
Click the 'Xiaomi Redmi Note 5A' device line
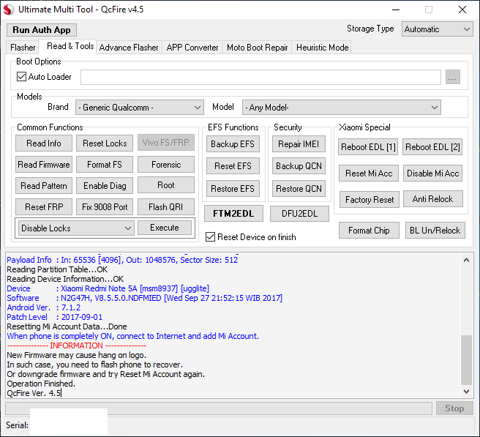click(x=108, y=288)
